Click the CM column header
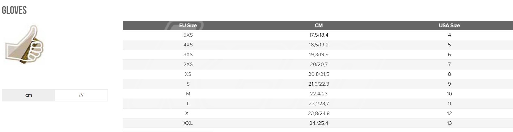This screenshot has width=513, height=132. click(318, 25)
